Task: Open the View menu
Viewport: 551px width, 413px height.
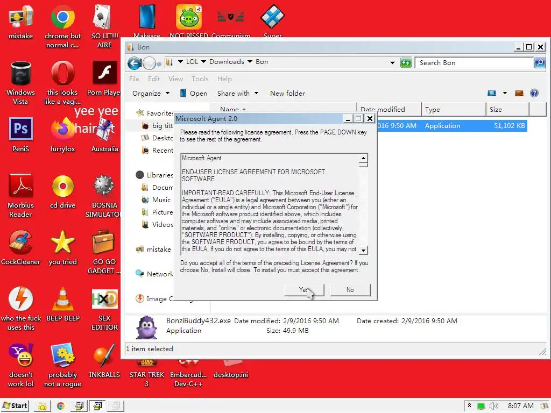Action: point(175,79)
